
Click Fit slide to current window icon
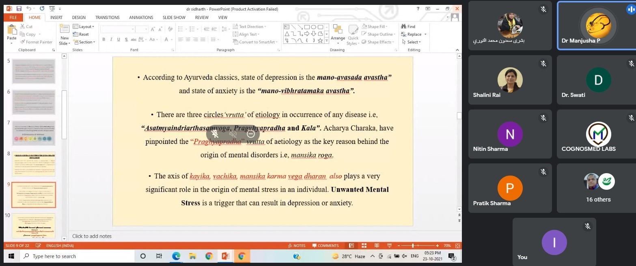point(458,246)
